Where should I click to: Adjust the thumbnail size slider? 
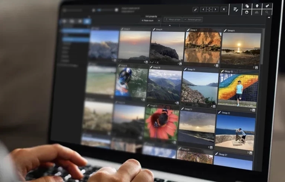point(105,10)
